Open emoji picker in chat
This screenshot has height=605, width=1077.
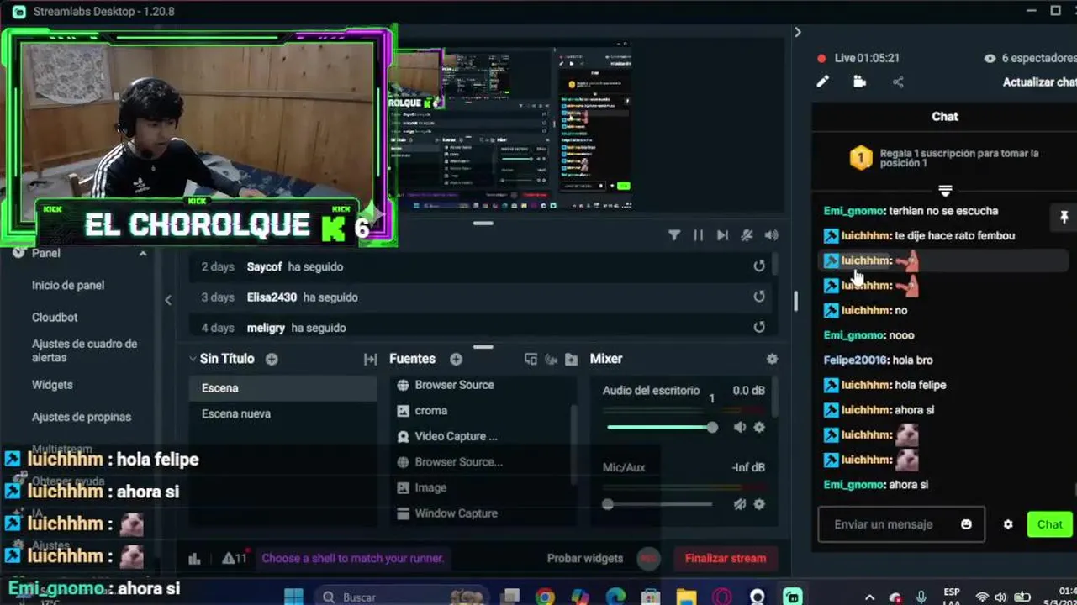coord(966,524)
